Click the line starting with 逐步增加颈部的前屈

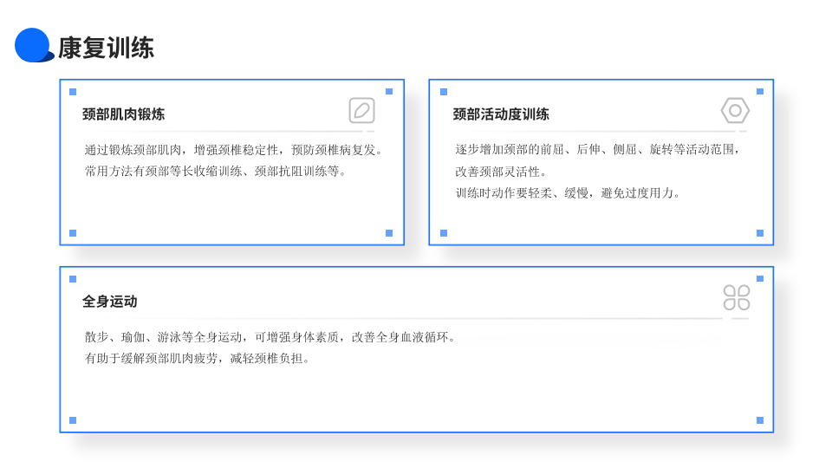pos(598,150)
